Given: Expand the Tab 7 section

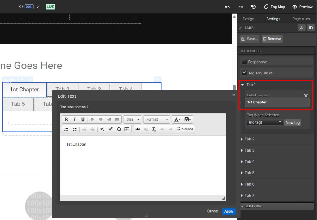Looking at the screenshot, I should pyautogui.click(x=242, y=195).
